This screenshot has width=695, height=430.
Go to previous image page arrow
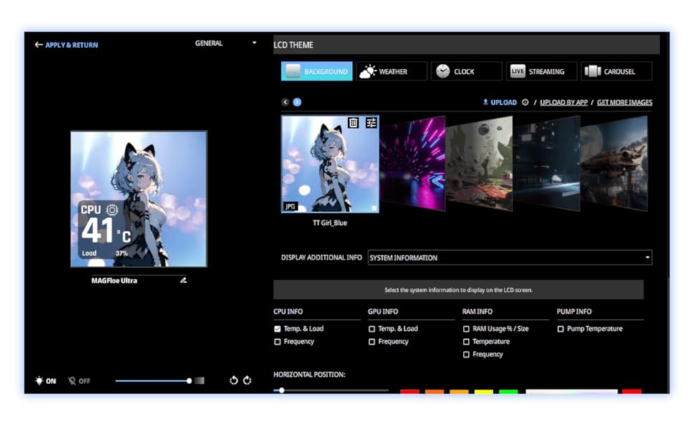point(285,102)
